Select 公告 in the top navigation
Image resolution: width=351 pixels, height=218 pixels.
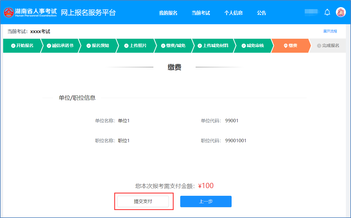click(261, 13)
